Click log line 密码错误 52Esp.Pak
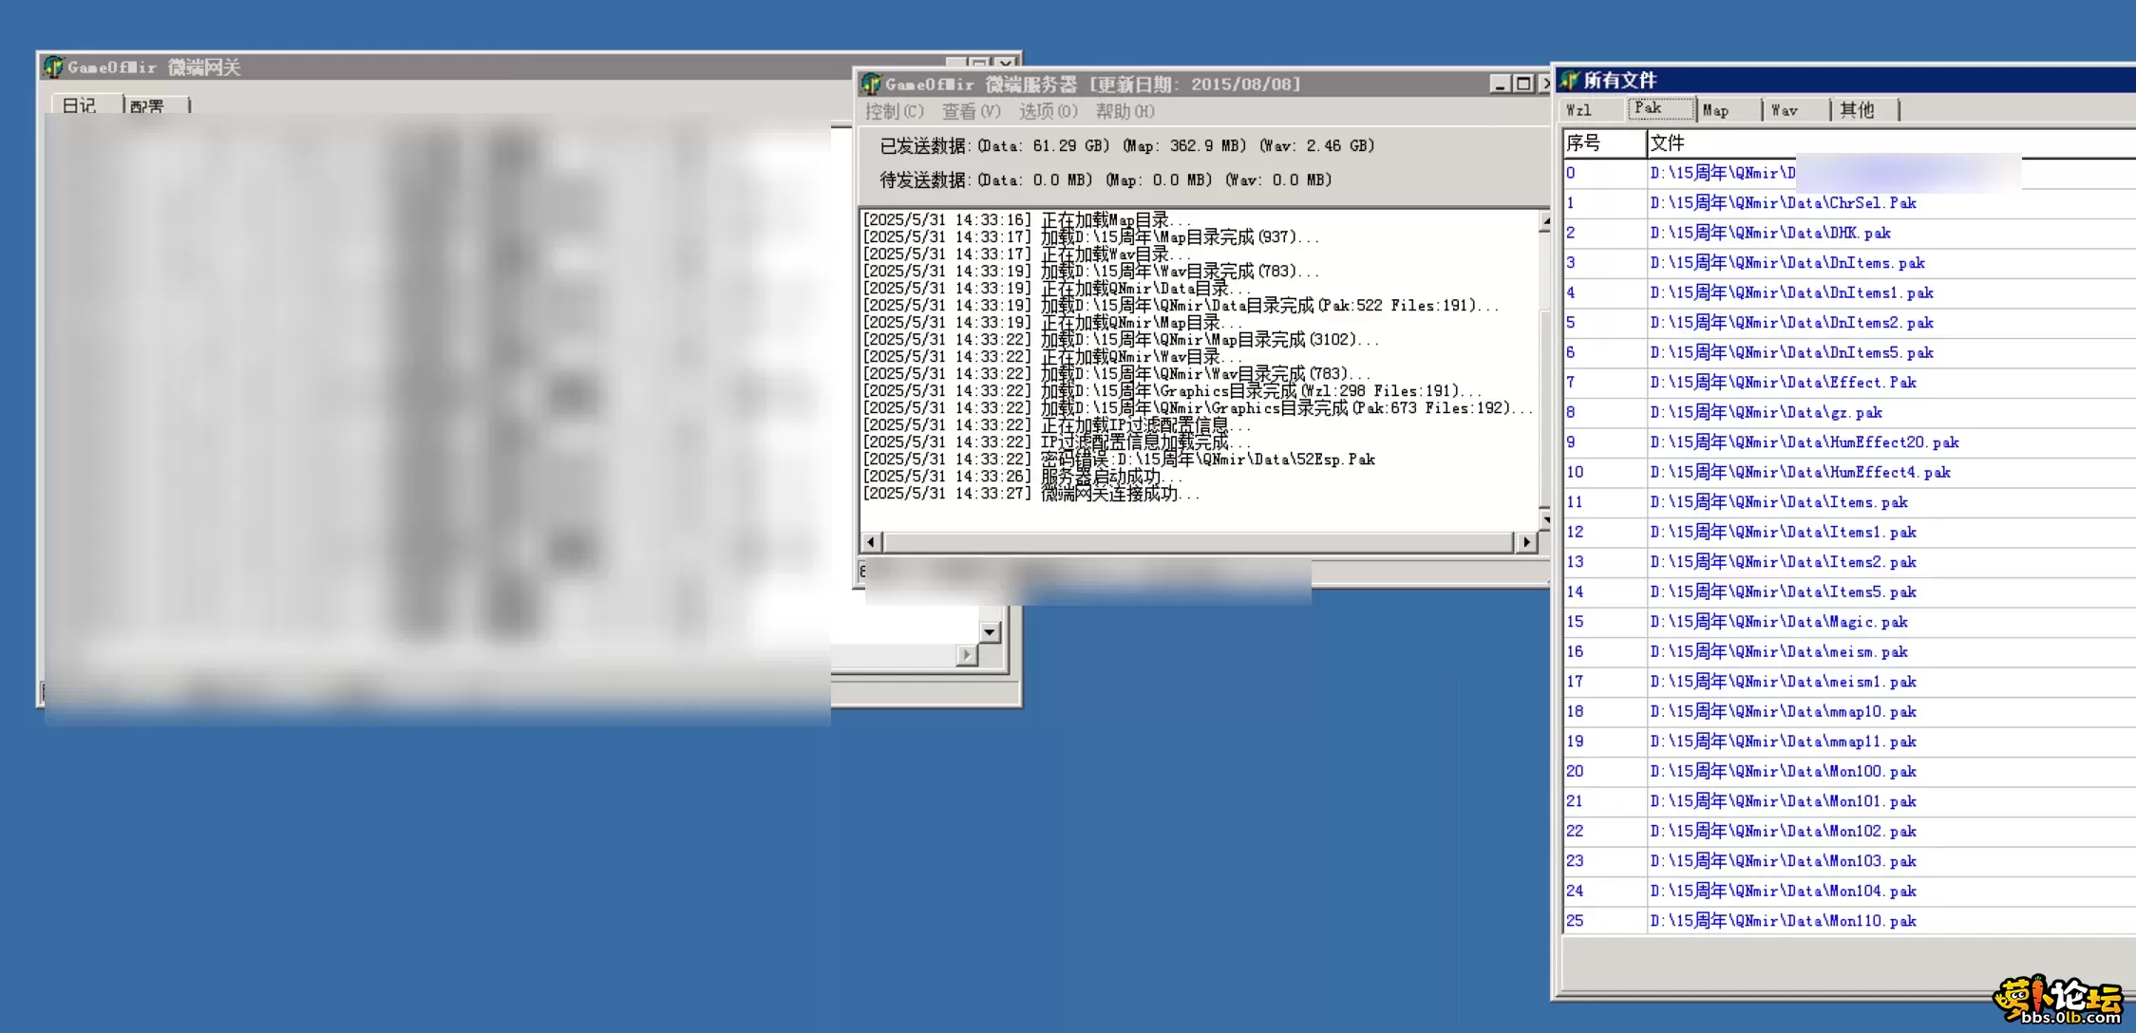Viewport: 2136px width, 1033px height. pos(1119,460)
